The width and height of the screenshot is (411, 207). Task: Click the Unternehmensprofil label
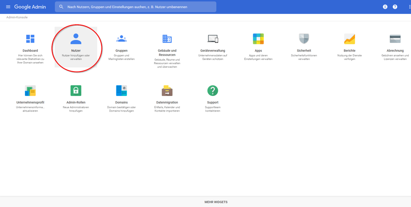(30, 102)
